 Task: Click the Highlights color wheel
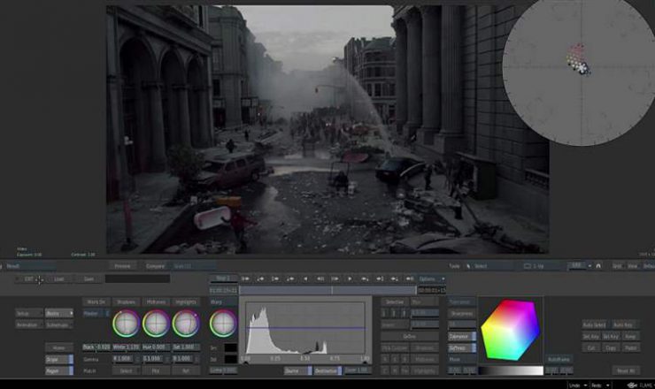(x=186, y=324)
